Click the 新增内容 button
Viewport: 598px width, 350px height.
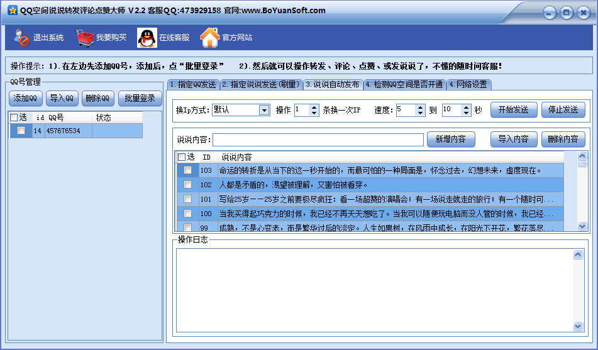click(x=451, y=139)
